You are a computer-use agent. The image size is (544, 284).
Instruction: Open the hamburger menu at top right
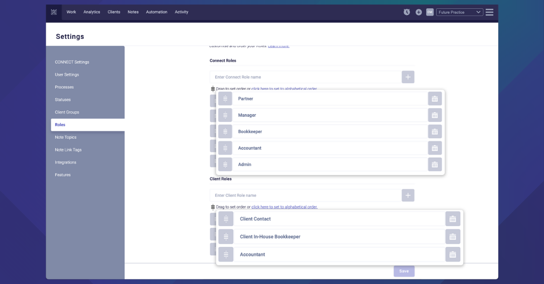489,12
